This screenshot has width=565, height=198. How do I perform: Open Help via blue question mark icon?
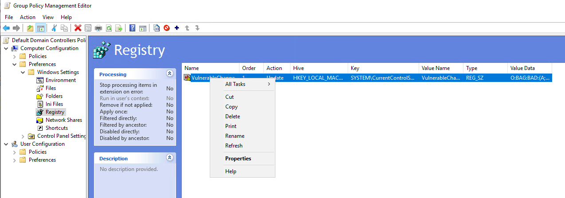[133, 28]
